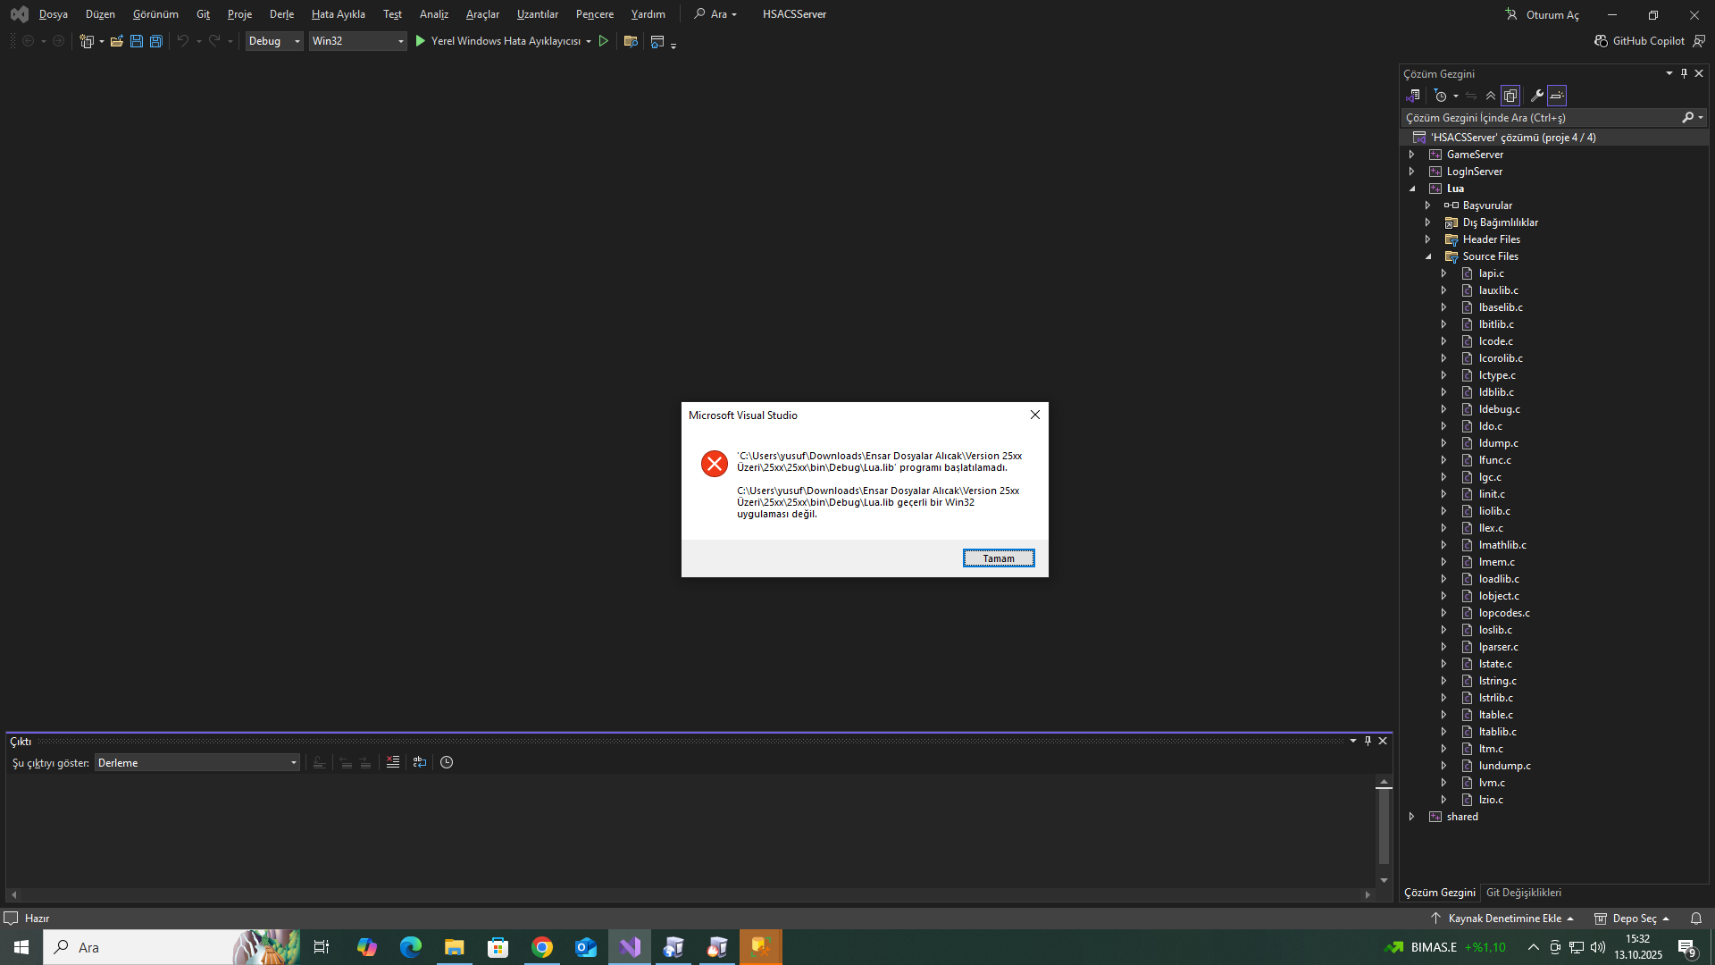
Task: Click Tamam in the error dialog
Action: click(x=999, y=558)
